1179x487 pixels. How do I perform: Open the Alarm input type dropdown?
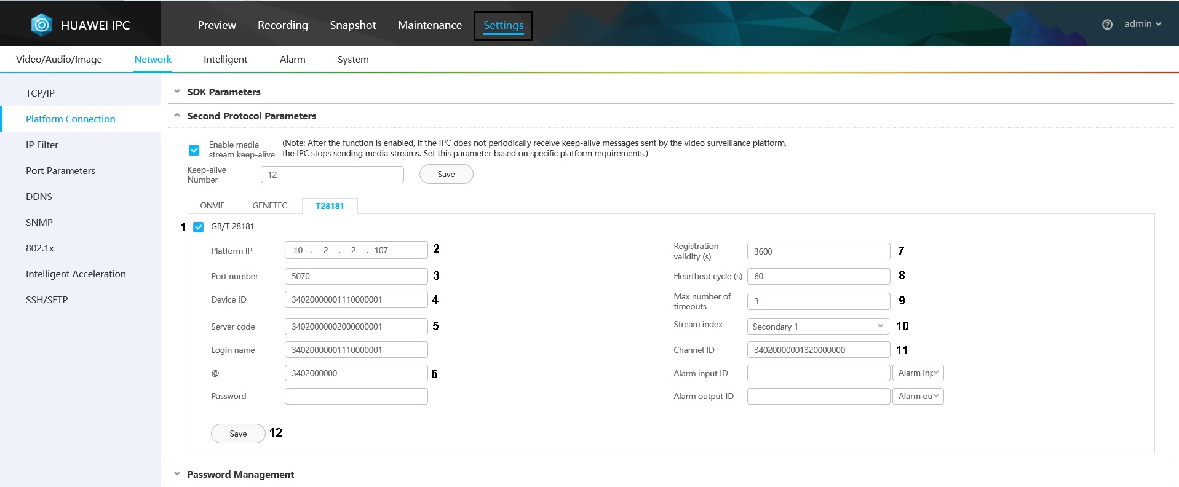pos(918,373)
